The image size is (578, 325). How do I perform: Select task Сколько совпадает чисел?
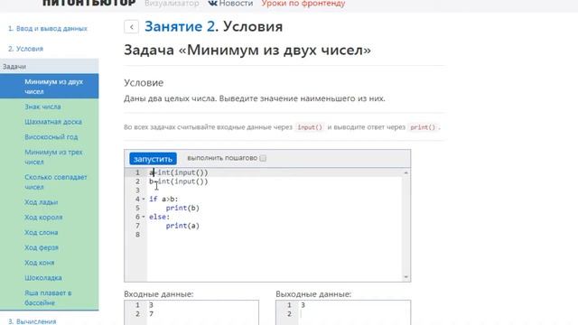pos(56,182)
